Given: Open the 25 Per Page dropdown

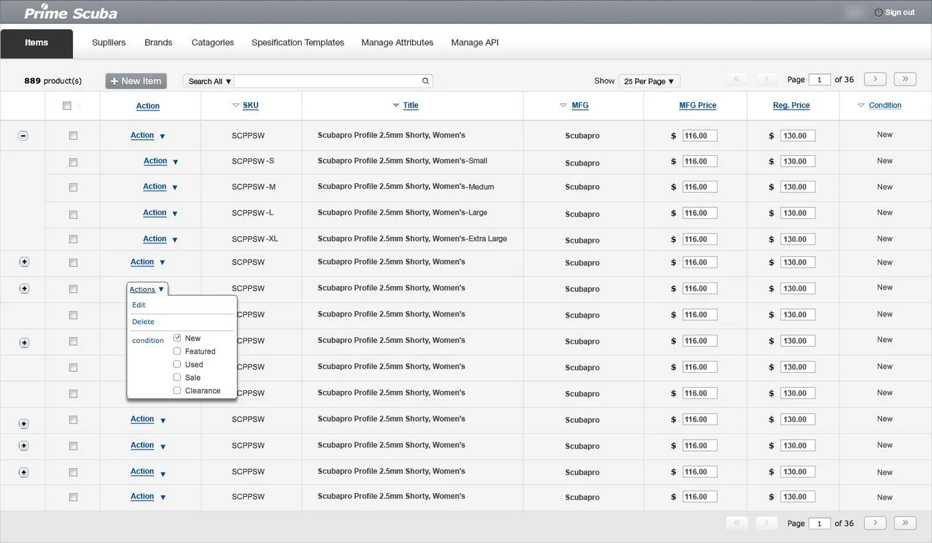Looking at the screenshot, I should click(649, 81).
